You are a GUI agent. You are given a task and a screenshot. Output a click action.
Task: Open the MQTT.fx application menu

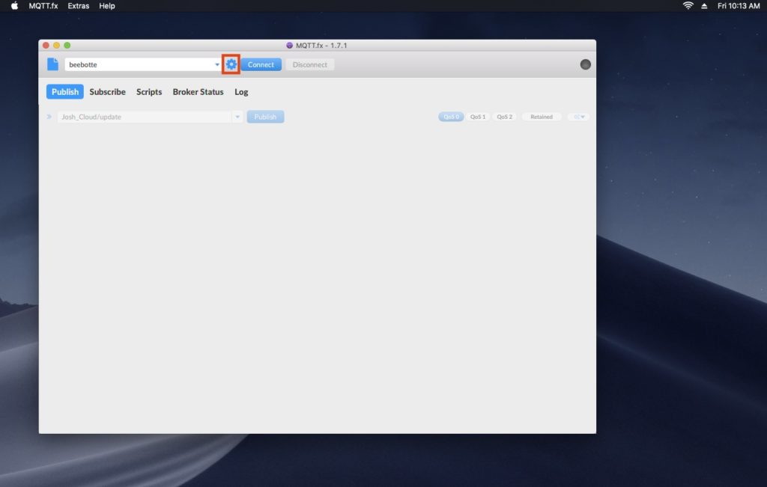coord(43,6)
